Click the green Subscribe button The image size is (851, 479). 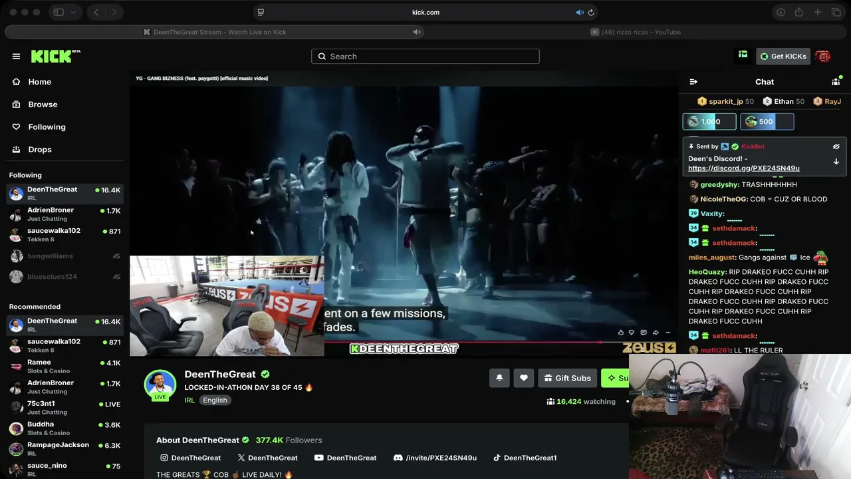pos(615,378)
